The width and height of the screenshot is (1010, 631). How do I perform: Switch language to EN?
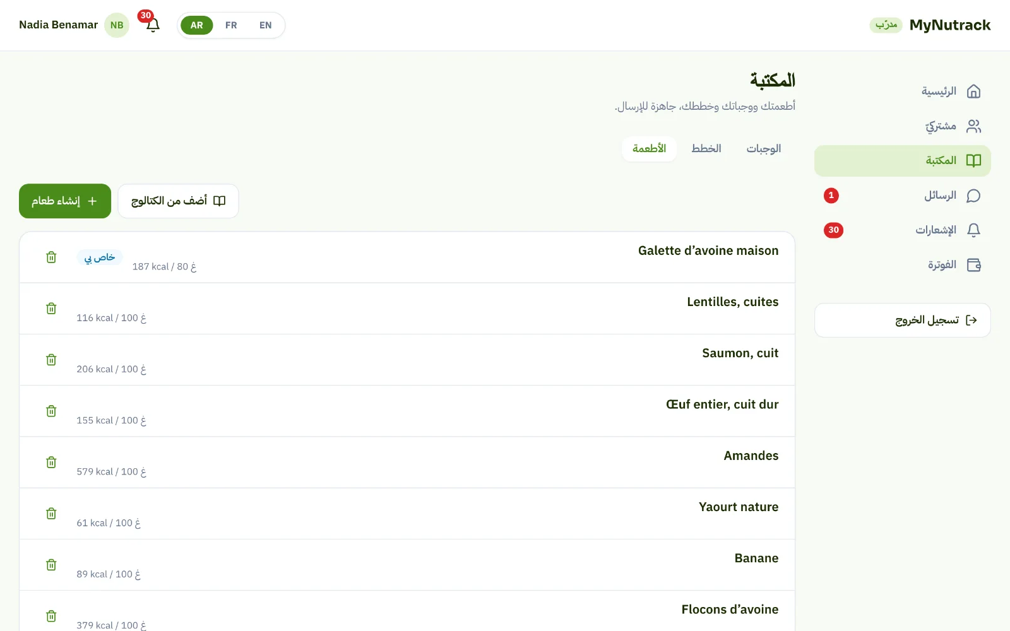(x=265, y=25)
